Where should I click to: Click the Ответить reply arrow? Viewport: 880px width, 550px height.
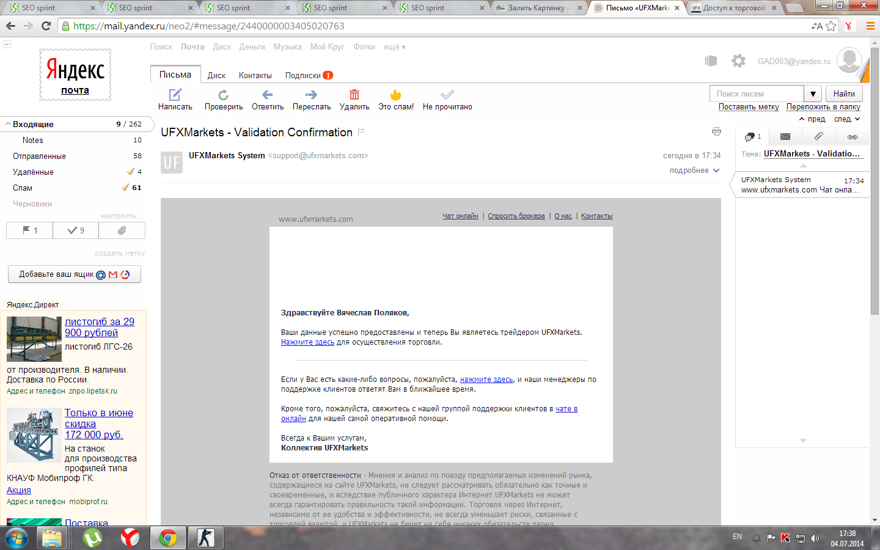coord(268,95)
